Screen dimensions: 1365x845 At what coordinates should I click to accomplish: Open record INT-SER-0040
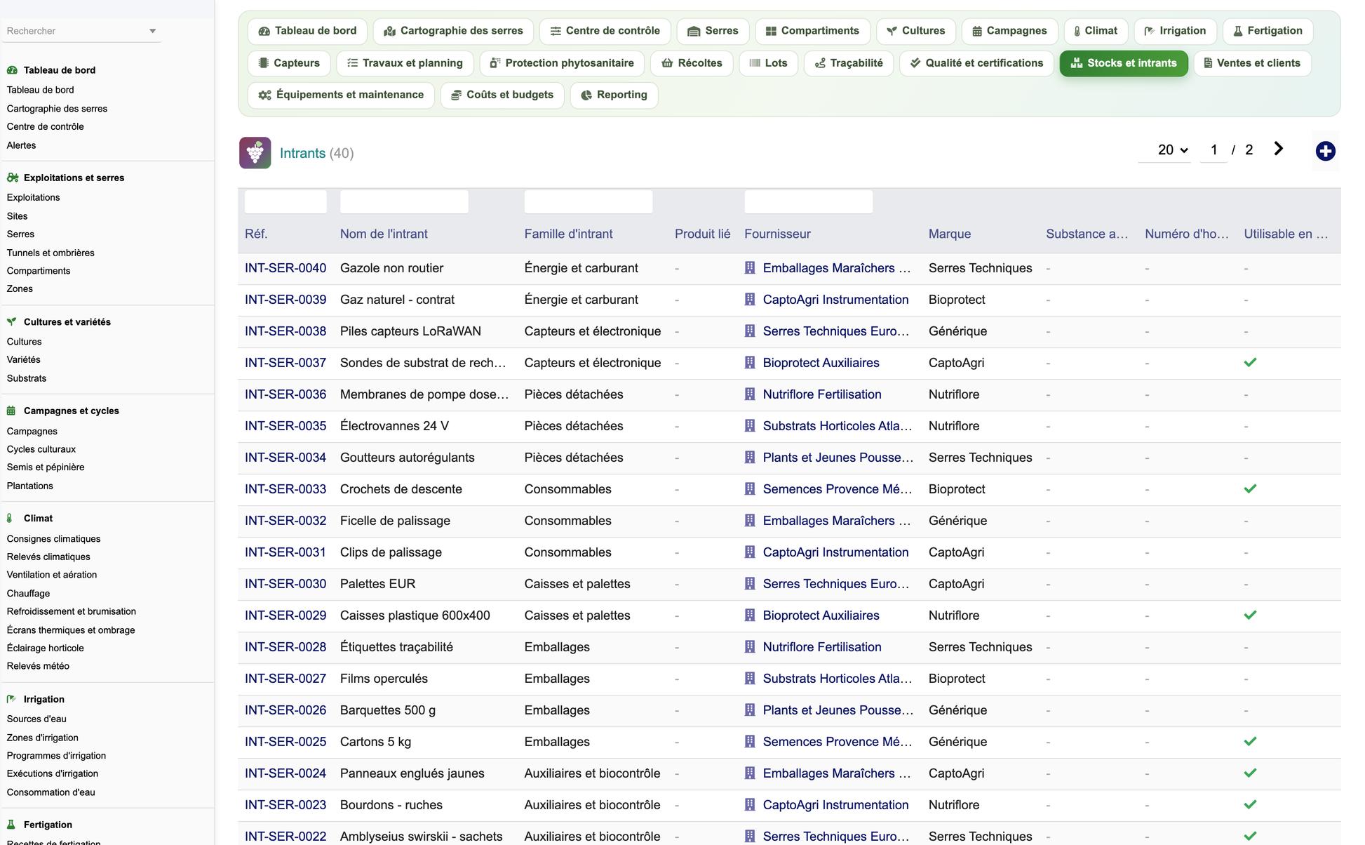285,268
